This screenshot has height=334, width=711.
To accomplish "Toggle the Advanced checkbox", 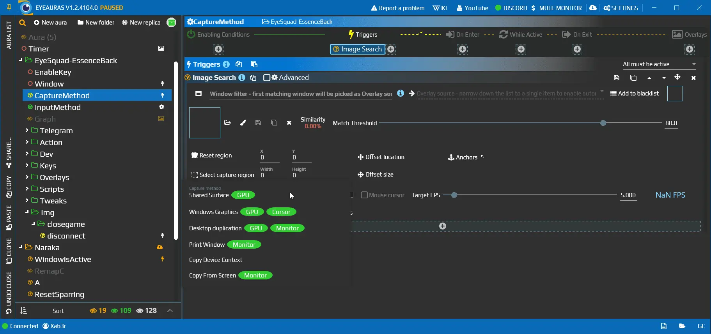I will pos(267,78).
